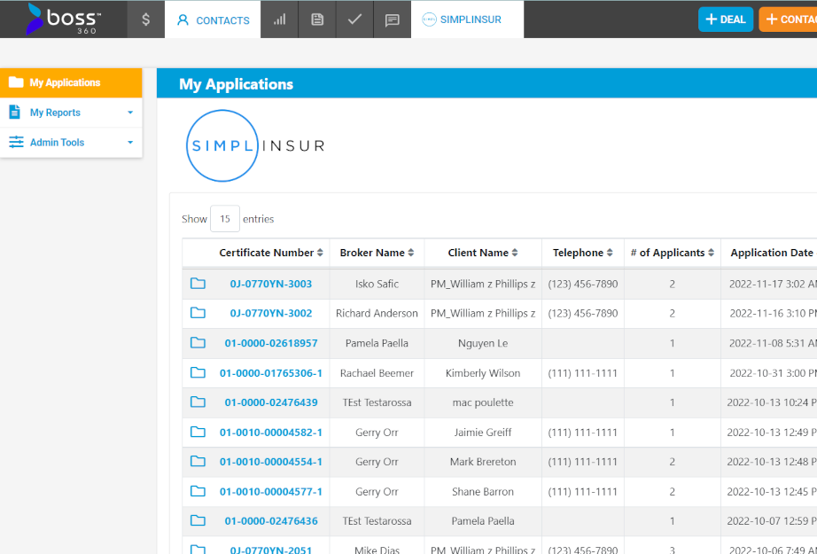This screenshot has width=817, height=554.
Task: Sort by Telephone column
Action: [x=583, y=253]
